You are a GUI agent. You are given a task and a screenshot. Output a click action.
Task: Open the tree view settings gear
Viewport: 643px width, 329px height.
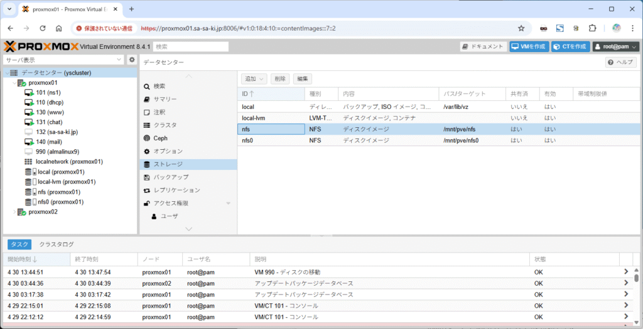(x=132, y=60)
